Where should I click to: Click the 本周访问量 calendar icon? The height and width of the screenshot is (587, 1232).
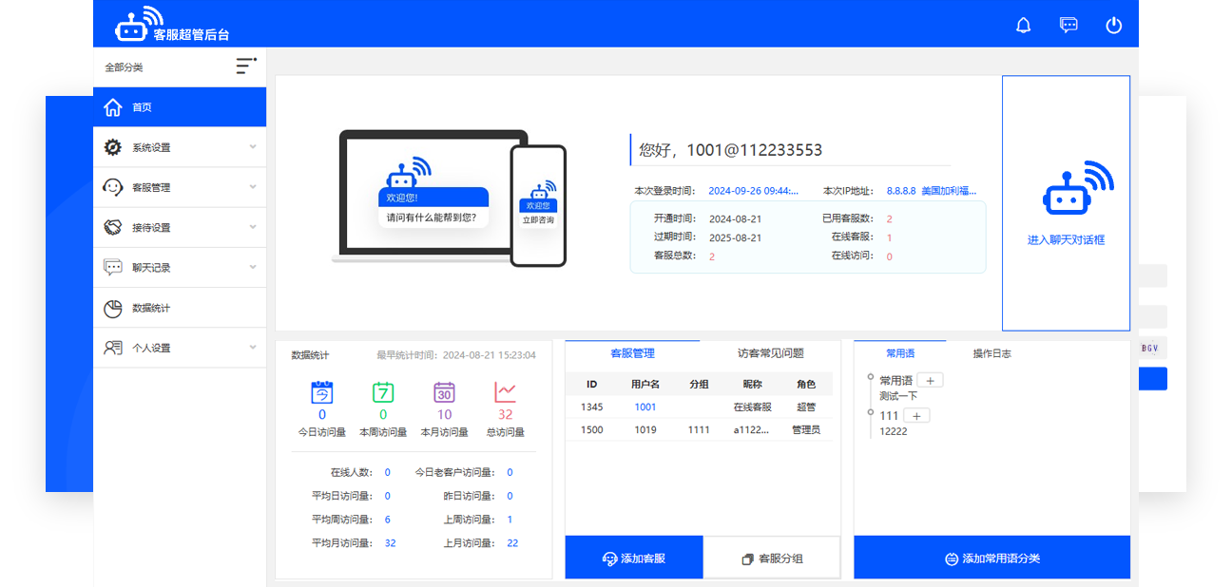click(383, 392)
